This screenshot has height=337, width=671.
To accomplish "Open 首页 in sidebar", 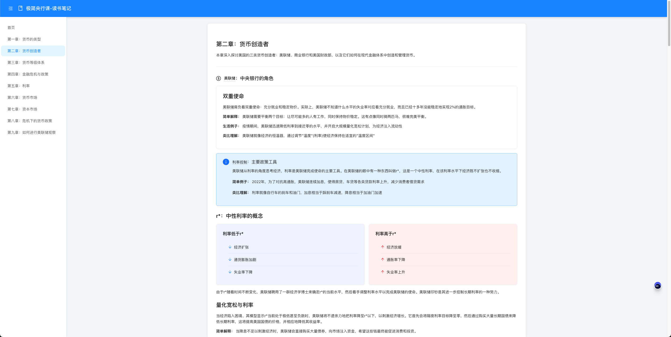I will (x=11, y=28).
